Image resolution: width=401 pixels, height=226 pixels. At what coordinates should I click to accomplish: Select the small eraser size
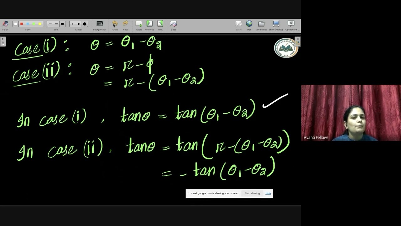(73, 24)
